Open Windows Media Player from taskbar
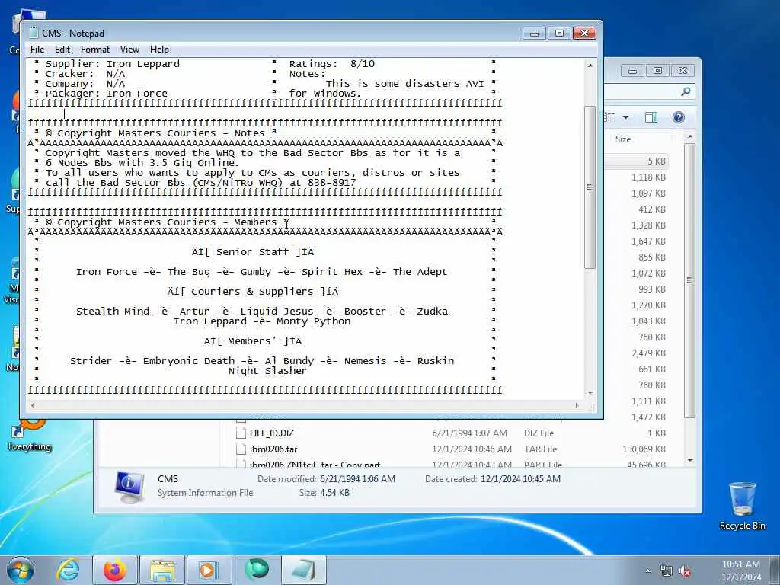The width and height of the screenshot is (780, 585). [x=209, y=570]
